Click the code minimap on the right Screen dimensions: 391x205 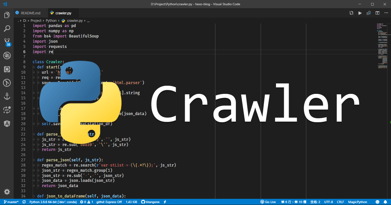click(x=382, y=46)
